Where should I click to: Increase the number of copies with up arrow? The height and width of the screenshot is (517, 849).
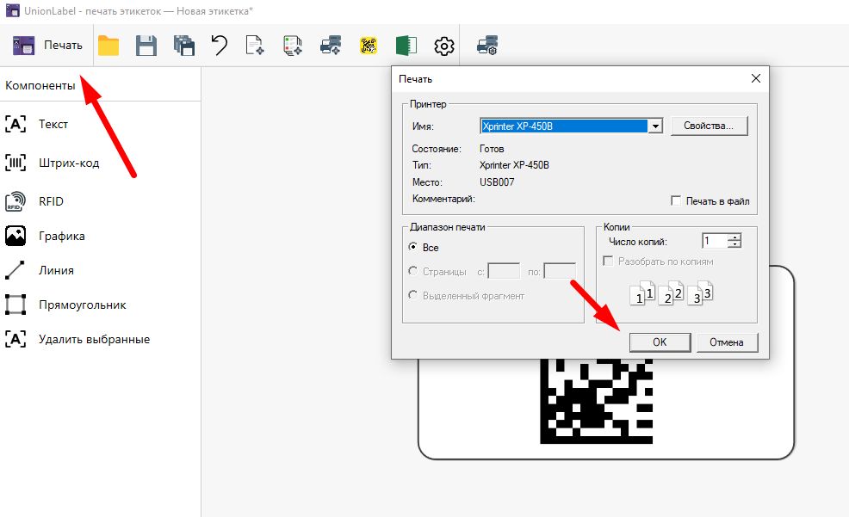[x=734, y=237]
